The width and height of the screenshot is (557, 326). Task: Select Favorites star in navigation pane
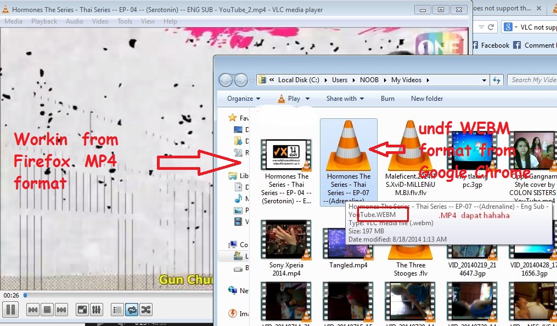point(233,117)
